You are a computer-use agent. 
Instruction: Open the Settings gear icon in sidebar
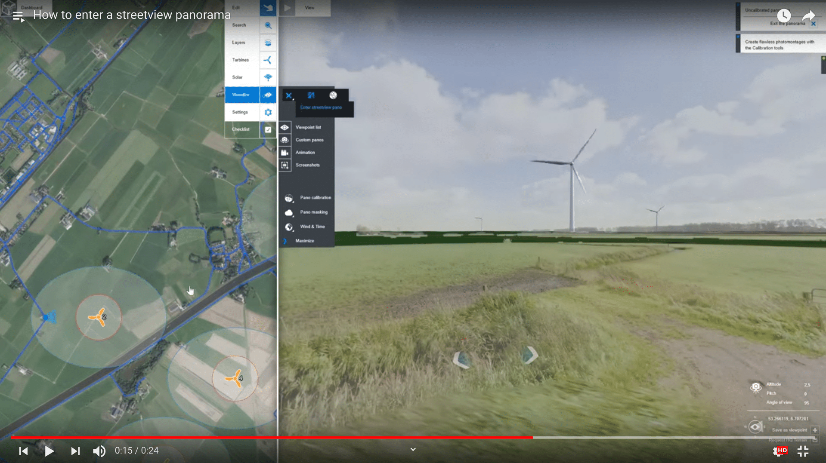click(x=268, y=112)
